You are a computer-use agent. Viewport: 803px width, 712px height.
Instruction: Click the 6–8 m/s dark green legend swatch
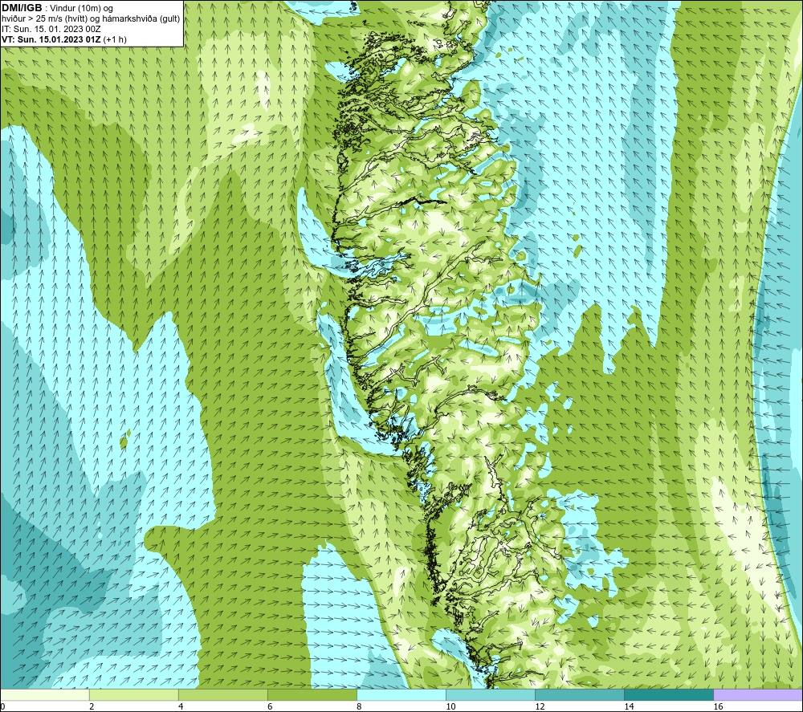click(312, 694)
